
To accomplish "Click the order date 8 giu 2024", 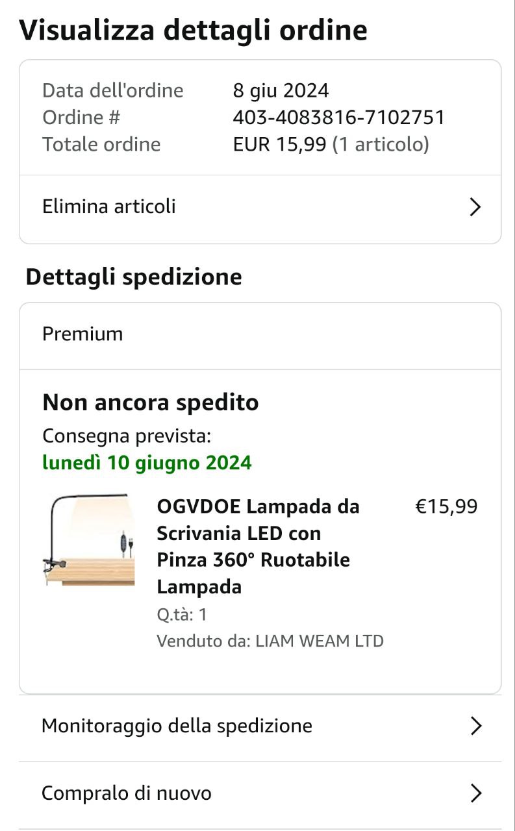I will click(281, 90).
